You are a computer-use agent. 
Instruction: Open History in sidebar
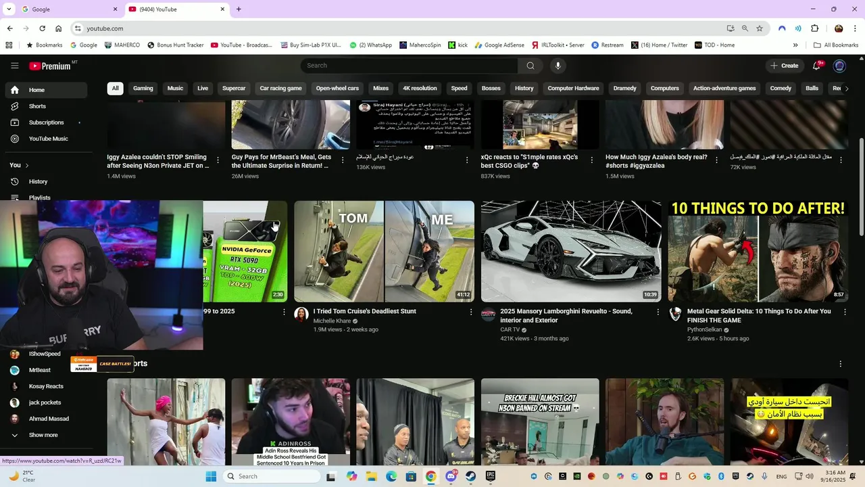(46, 181)
